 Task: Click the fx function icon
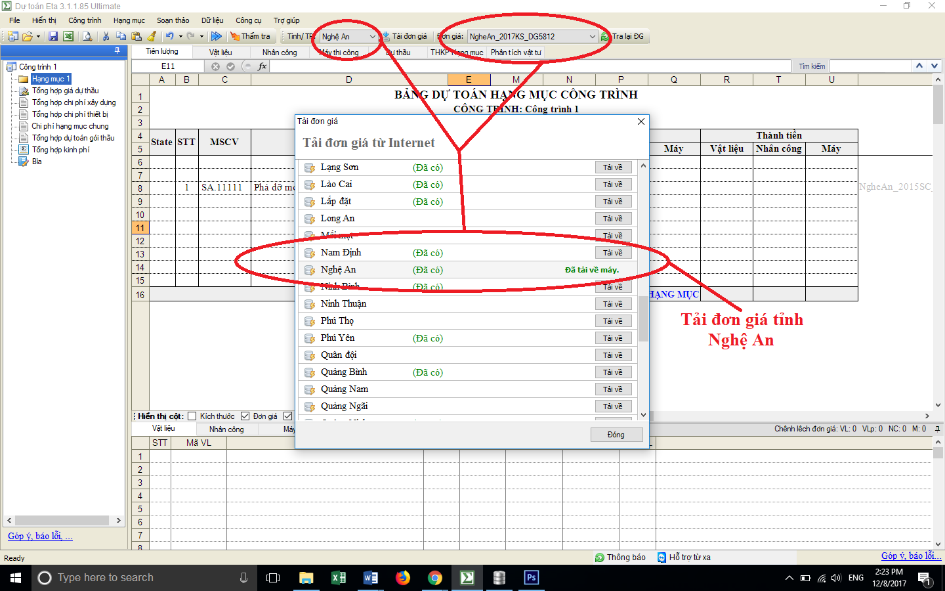pyautogui.click(x=262, y=66)
